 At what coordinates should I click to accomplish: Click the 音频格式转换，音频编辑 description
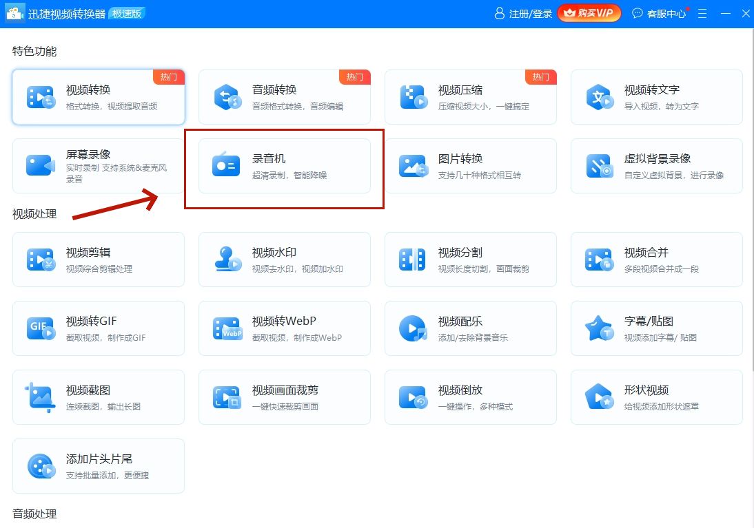click(298, 106)
